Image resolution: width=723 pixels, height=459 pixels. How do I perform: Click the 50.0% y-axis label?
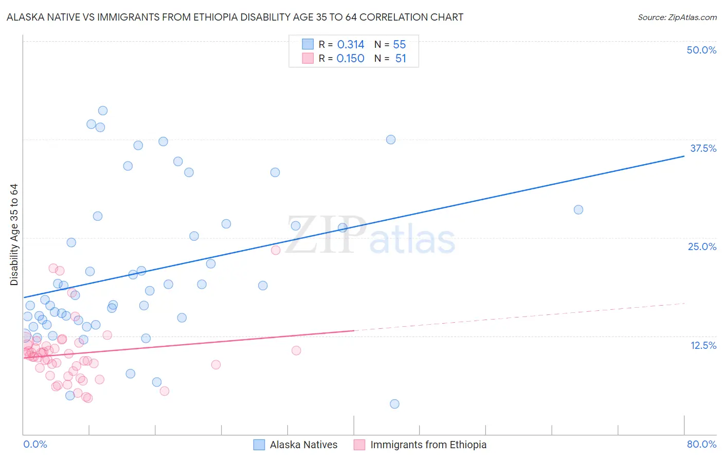tap(701, 50)
